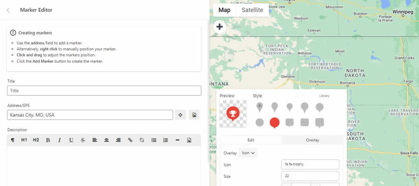419x186 pixels.
Task: Apply H1 heading format
Action: [24, 140]
